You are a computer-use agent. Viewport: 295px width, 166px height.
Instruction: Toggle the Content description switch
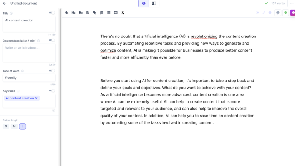click(x=52, y=40)
